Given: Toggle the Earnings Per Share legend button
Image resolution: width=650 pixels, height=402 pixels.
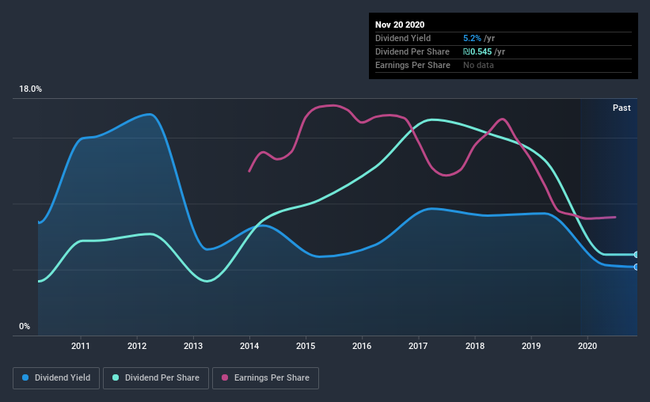Looking at the screenshot, I should (265, 378).
